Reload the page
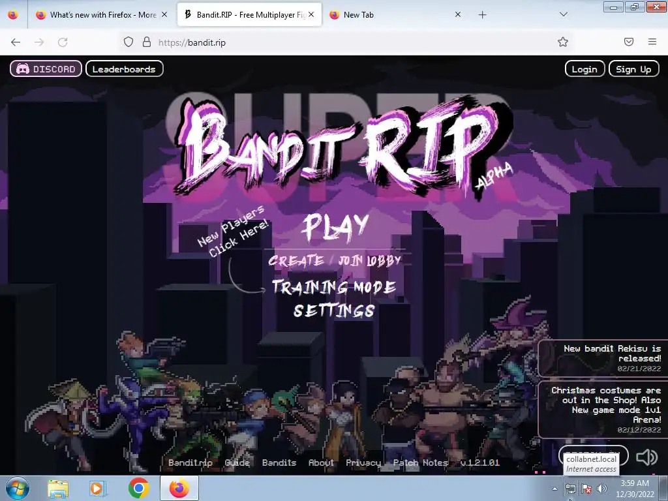This screenshot has width=668, height=501. tap(63, 42)
